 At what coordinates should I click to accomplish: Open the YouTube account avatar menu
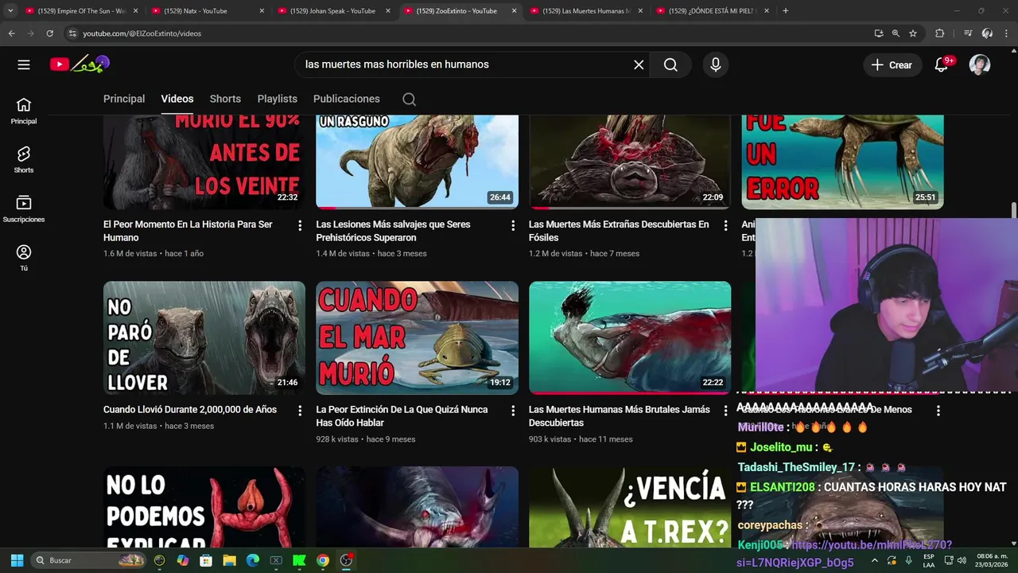point(980,64)
